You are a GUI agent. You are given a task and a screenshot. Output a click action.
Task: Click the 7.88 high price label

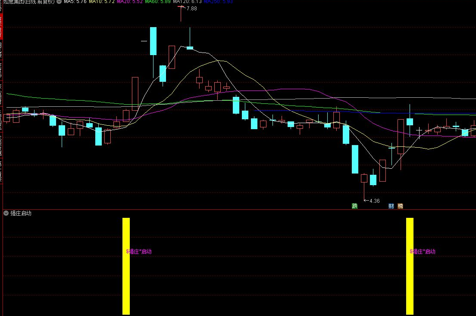click(x=192, y=9)
